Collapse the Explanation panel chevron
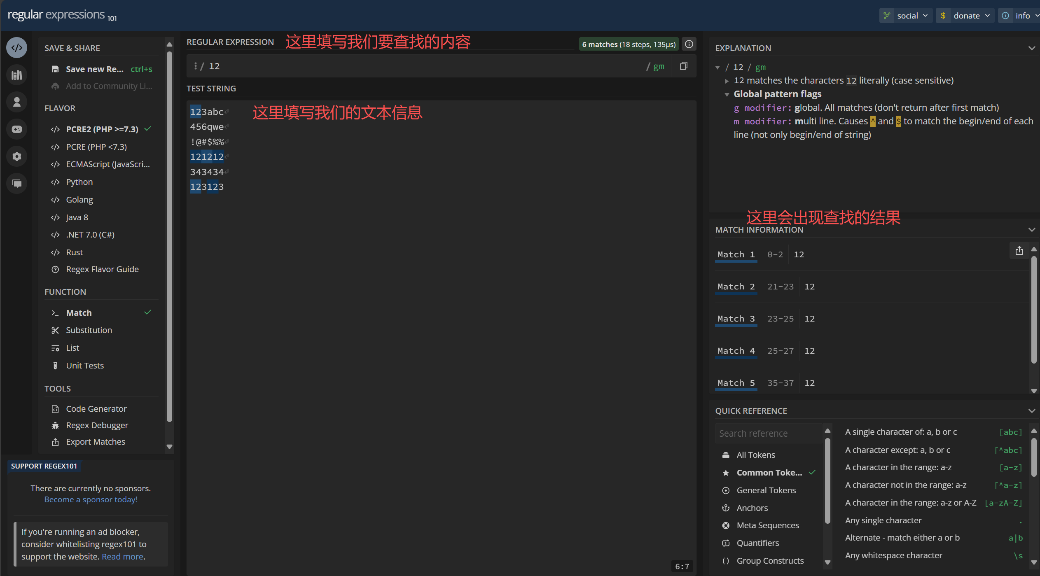The width and height of the screenshot is (1040, 576). [x=1031, y=48]
